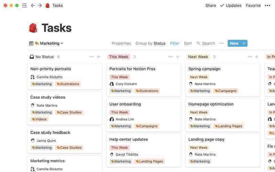
Task: Open the sidebar hamburger menu
Action: click(x=24, y=6)
